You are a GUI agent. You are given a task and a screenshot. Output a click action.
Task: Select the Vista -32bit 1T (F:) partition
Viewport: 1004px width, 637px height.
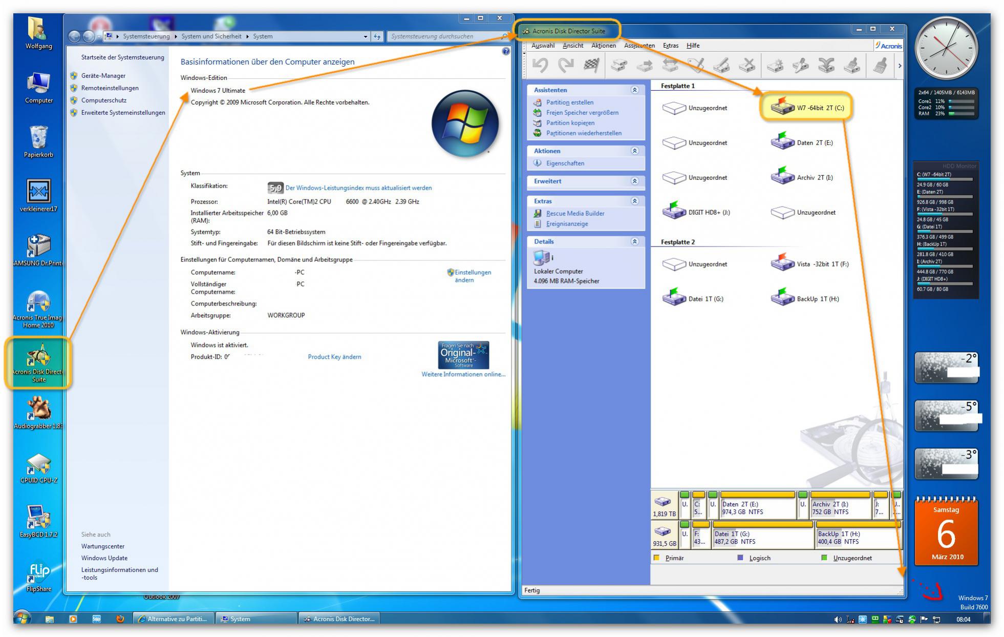pyautogui.click(x=809, y=264)
